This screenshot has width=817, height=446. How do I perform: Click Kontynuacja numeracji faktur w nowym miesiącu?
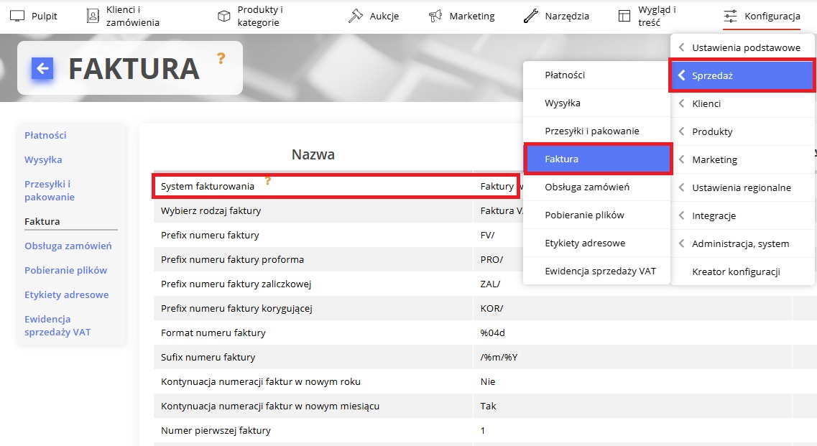tap(270, 406)
